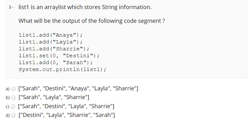The height and width of the screenshot is (121, 252).
Task: Click the sentence "list1 is an arraylist"
Action: pyautogui.click(x=85, y=7)
